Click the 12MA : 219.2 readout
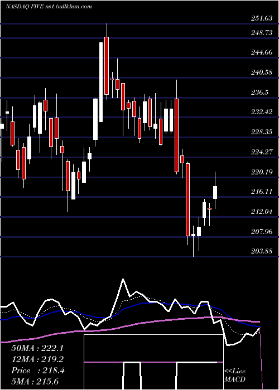This screenshot has width=279, height=390. click(x=37, y=359)
